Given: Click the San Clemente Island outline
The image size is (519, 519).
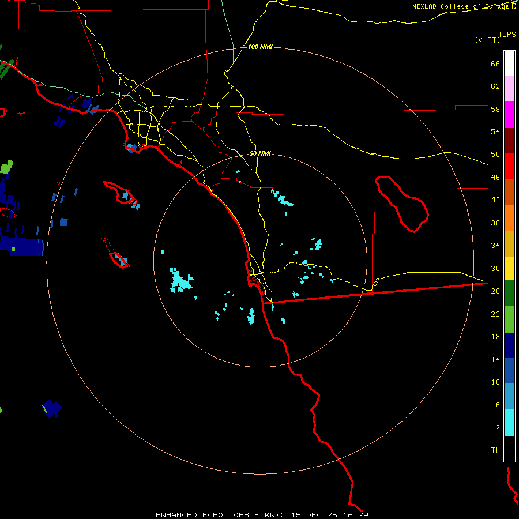Looking at the screenshot, I should point(115,253).
